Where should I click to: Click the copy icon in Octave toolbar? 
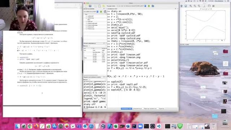click(95, 6)
